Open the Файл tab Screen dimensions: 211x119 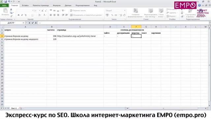click(4, 5)
